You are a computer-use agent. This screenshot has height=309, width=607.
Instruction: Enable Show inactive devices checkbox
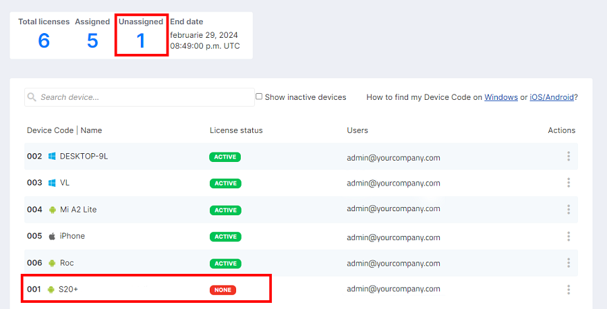click(259, 96)
